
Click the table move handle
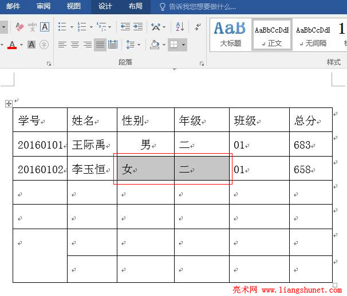9,103
